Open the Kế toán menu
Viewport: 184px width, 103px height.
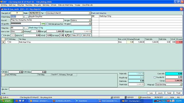coord(53,5)
